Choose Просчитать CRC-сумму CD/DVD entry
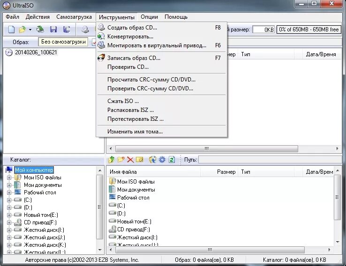This screenshot has width=346, height=266. click(162, 79)
